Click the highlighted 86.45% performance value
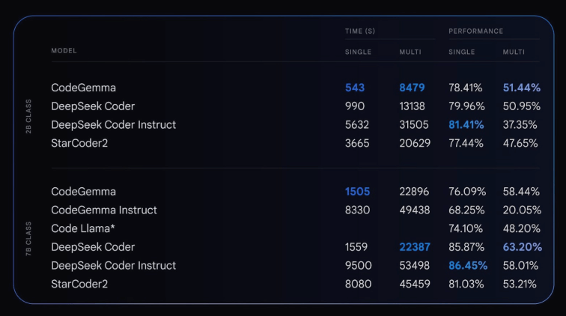 pos(468,265)
